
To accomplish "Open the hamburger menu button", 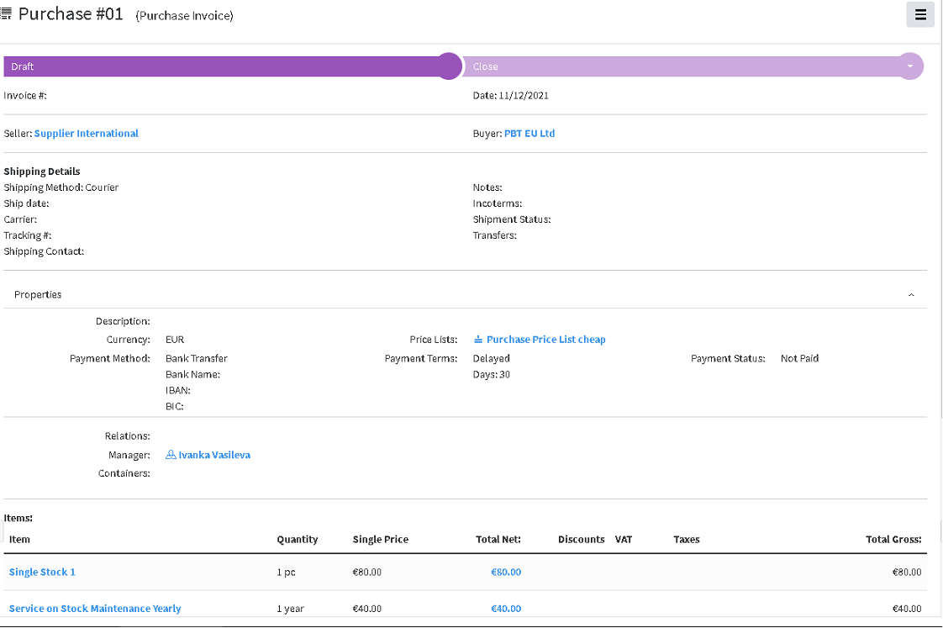I will point(920,14).
